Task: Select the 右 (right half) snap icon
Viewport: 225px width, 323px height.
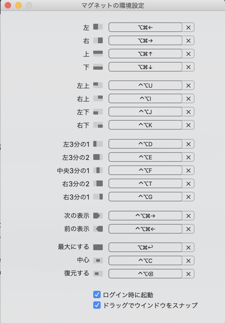Action: point(98,40)
